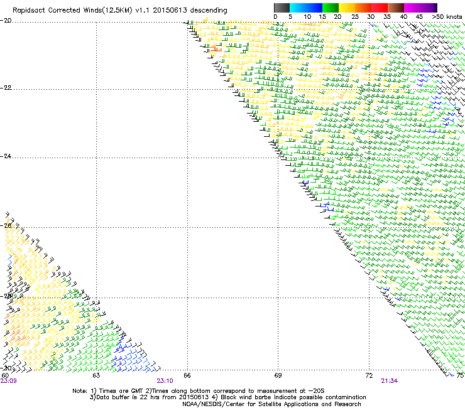Click the green 15-20 knots legend swatch

(x=331, y=8)
